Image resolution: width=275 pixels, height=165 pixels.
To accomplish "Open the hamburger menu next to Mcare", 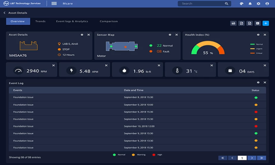I will point(54,3).
